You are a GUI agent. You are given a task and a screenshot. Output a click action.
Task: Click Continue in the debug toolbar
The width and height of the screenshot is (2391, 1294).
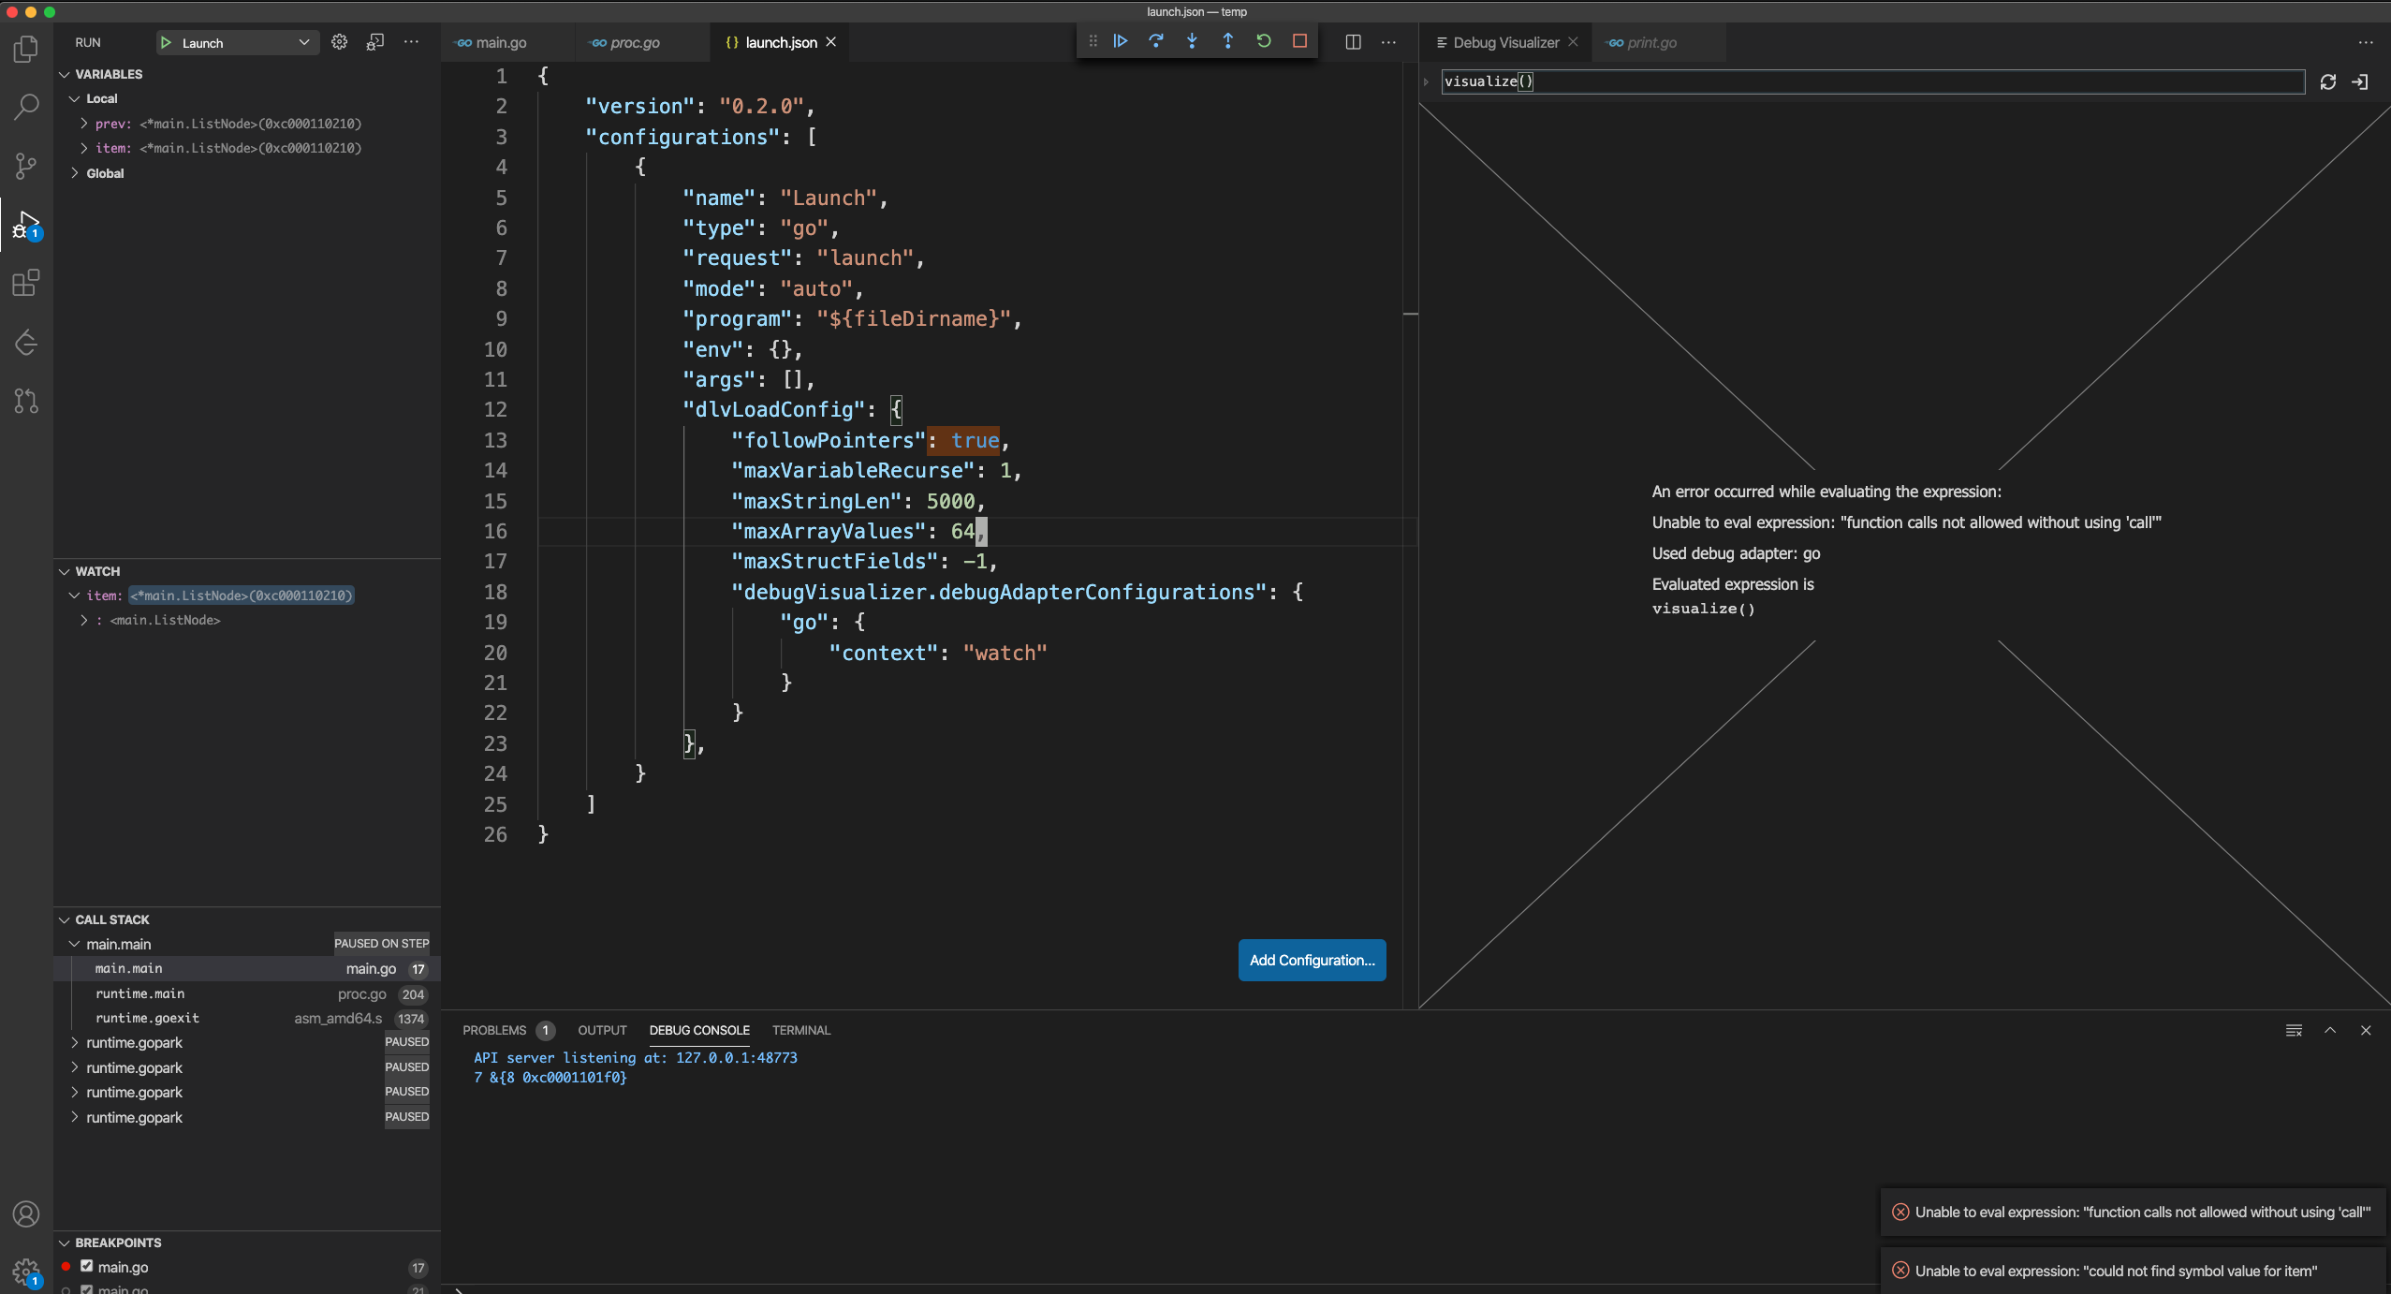(x=1119, y=41)
